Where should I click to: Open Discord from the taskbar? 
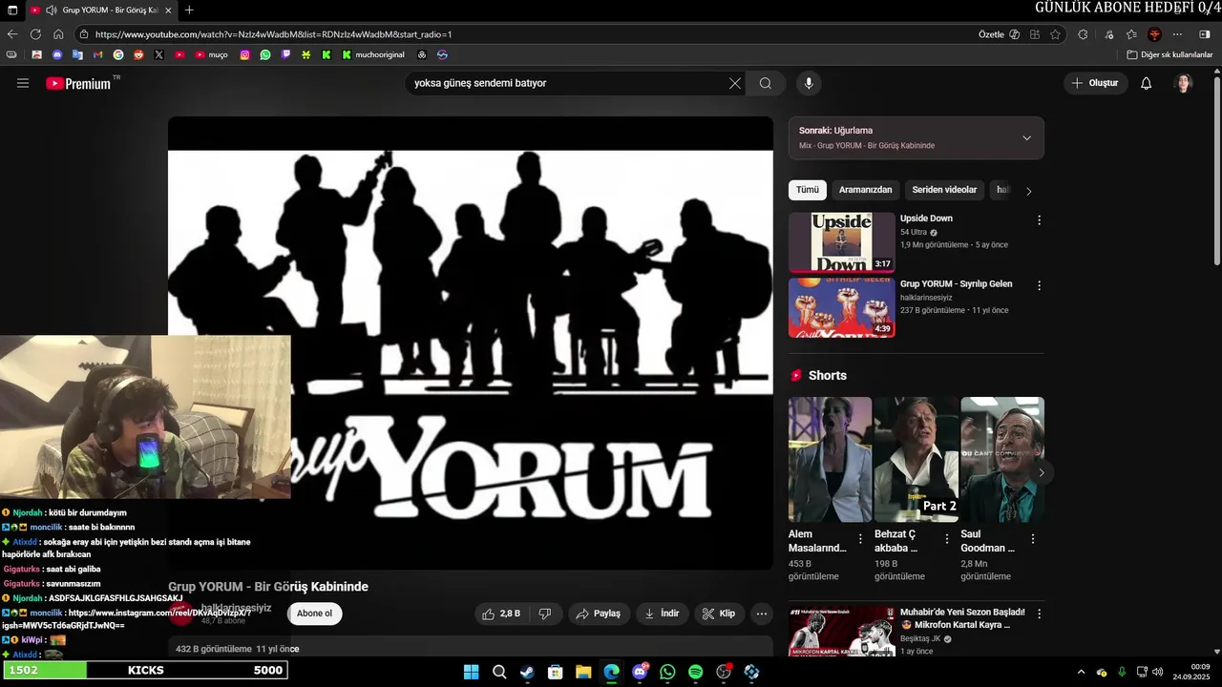pos(640,672)
